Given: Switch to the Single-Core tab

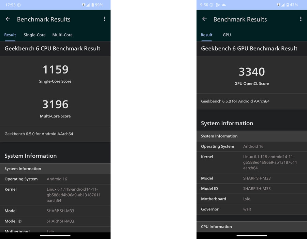Looking at the screenshot, I should 34,35.
